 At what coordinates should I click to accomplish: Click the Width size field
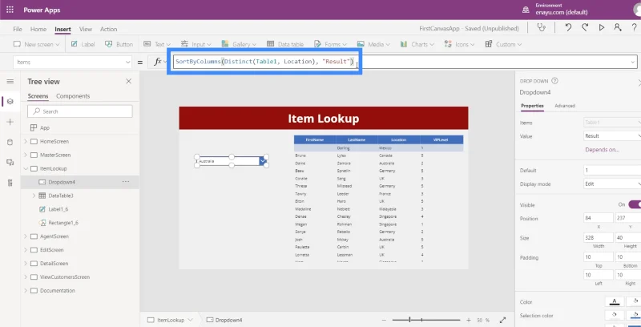pyautogui.click(x=599, y=237)
